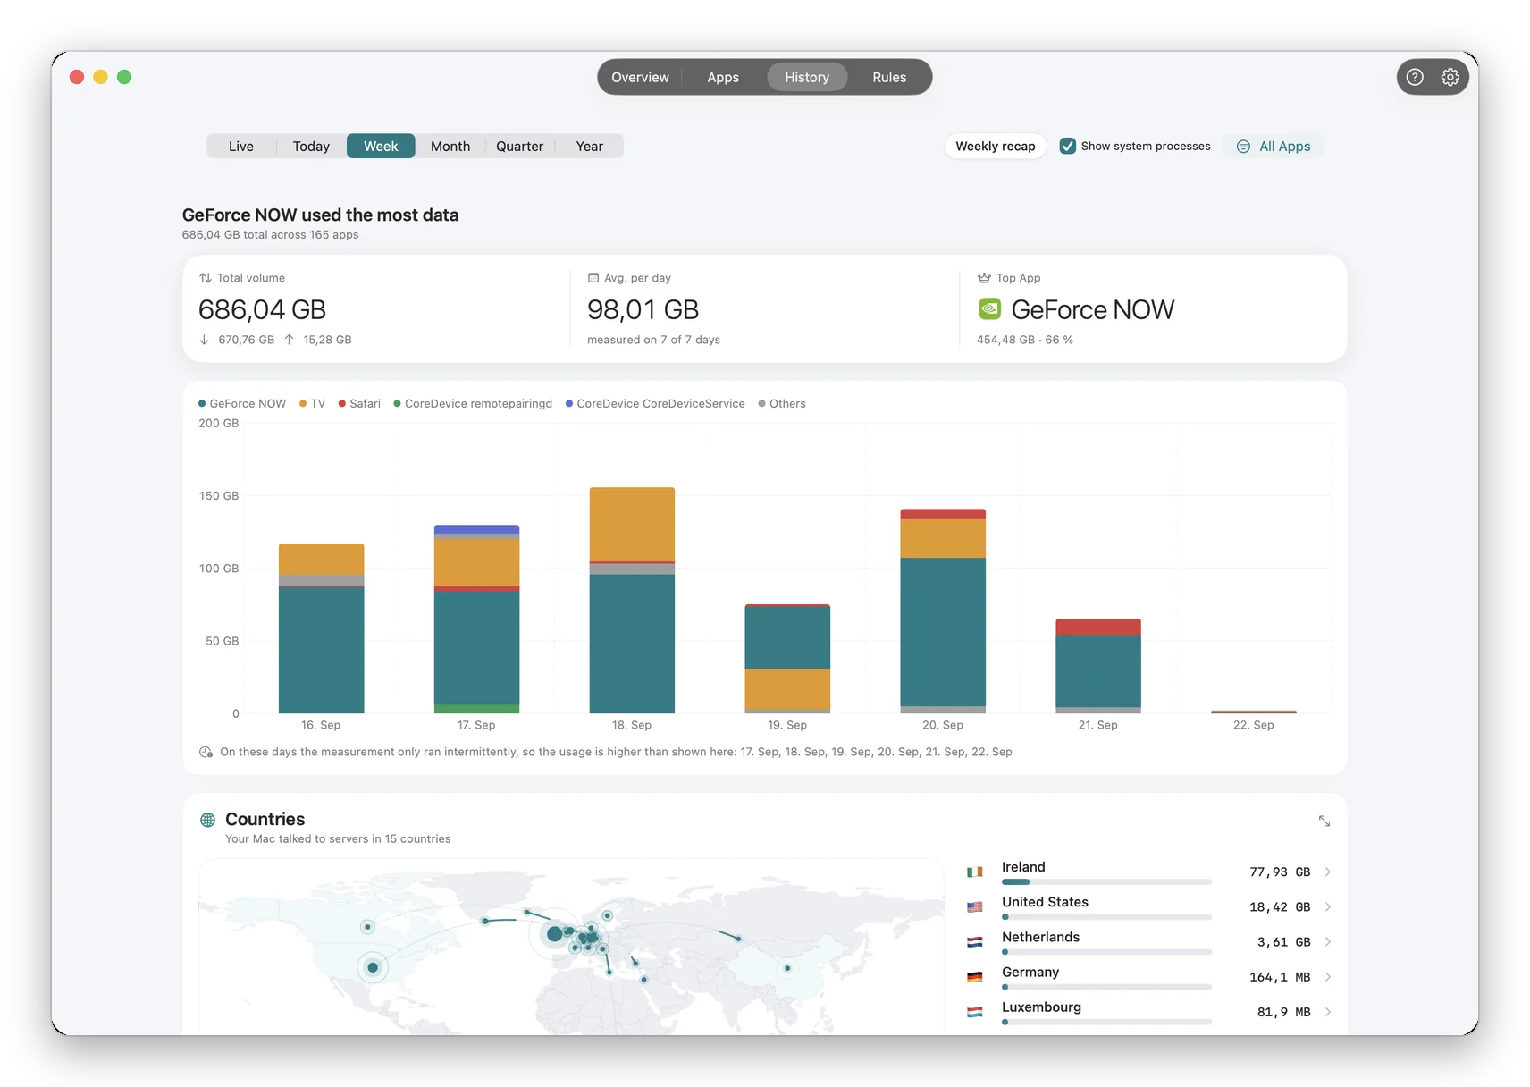Image resolution: width=1530 pixels, height=1087 pixels.
Task: Switch to the Rules tab
Action: [889, 77]
